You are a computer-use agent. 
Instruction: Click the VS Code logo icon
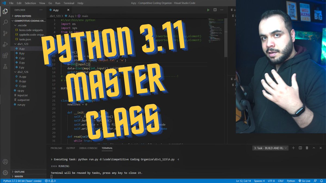4,3
